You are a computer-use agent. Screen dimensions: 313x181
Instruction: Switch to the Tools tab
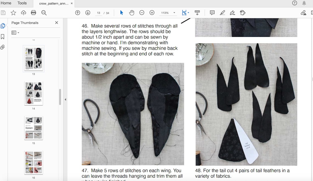22,3
